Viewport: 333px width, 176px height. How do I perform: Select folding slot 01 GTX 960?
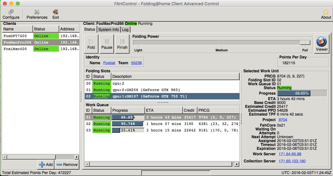pyautogui.click(x=146, y=90)
